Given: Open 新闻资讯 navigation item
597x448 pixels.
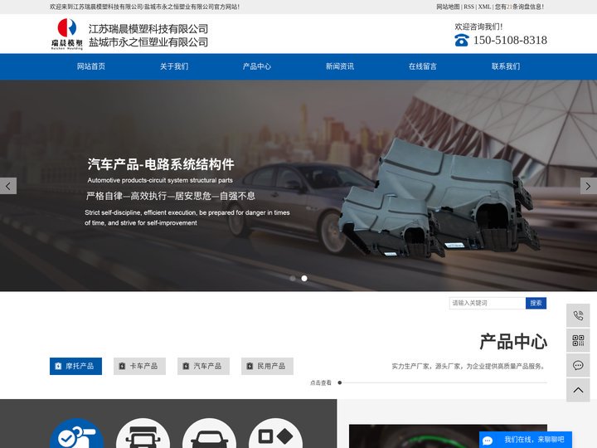Looking at the screenshot, I should [340, 66].
